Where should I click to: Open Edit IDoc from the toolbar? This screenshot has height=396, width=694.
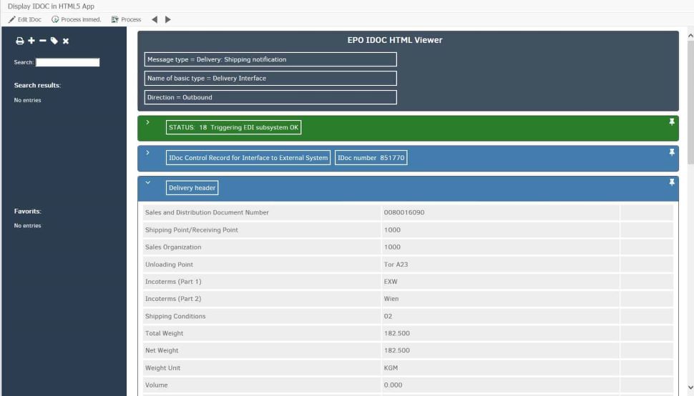25,19
